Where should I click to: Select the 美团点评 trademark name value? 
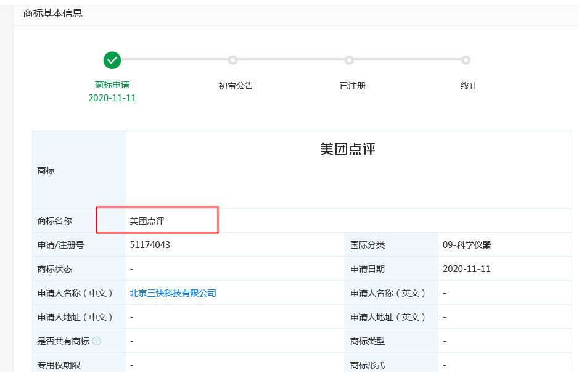coord(147,221)
